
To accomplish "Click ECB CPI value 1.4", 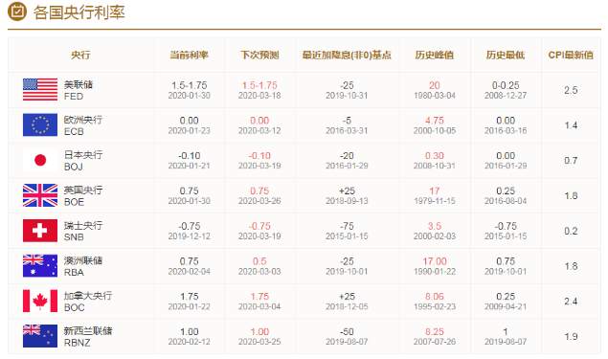I will [x=571, y=125].
